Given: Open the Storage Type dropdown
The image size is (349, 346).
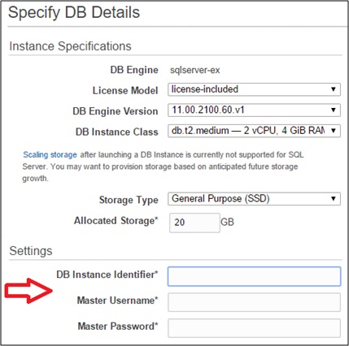Looking at the screenshot, I should pyautogui.click(x=254, y=199).
